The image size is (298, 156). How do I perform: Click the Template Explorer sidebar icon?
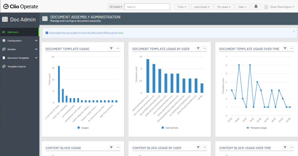point(4,67)
